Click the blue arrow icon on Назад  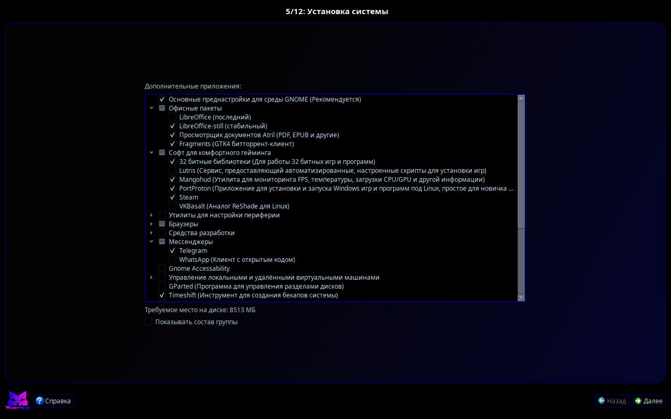coord(601,401)
